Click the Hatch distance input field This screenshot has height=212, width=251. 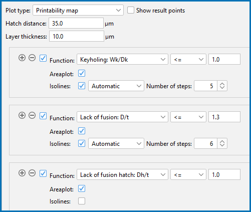[76, 23]
